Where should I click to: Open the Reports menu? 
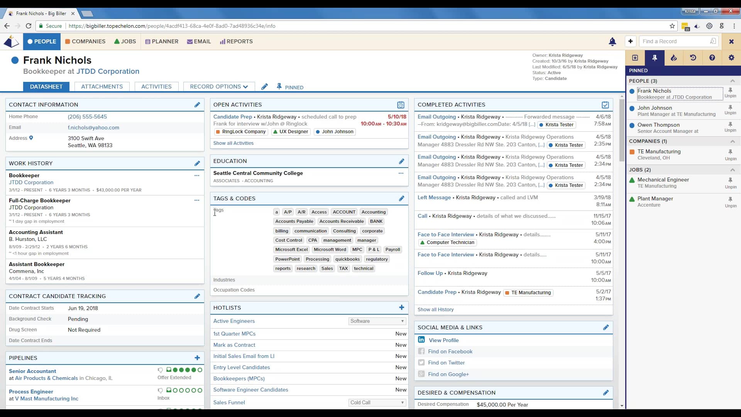[x=236, y=41]
